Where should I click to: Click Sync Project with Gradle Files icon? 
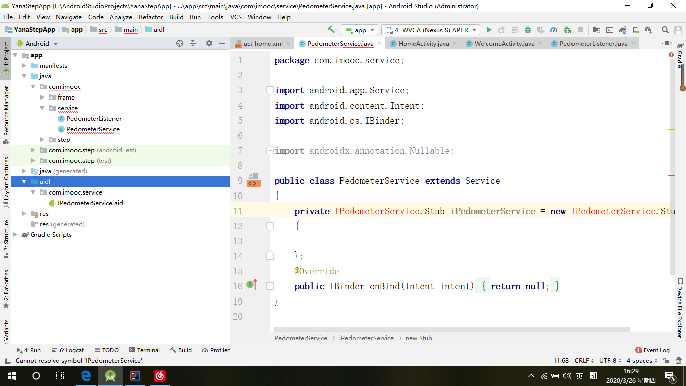tap(623, 30)
